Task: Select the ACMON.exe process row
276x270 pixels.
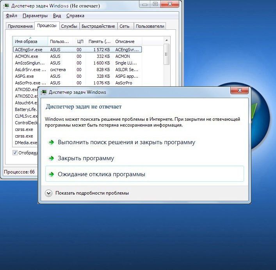Action: pos(77,56)
